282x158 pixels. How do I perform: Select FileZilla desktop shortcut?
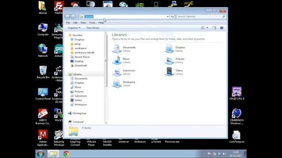59,7
